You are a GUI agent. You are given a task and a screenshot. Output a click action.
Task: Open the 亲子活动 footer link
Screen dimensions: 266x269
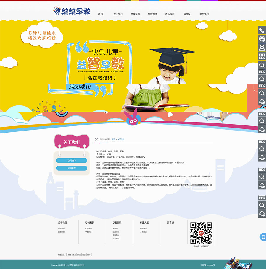[143, 229]
